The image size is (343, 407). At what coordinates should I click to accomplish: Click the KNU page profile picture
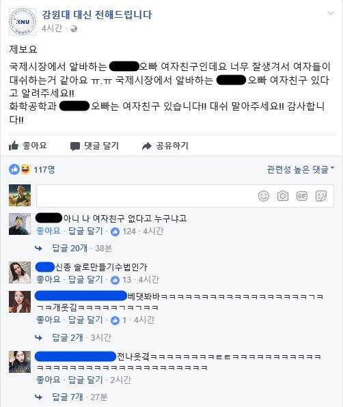click(x=23, y=22)
